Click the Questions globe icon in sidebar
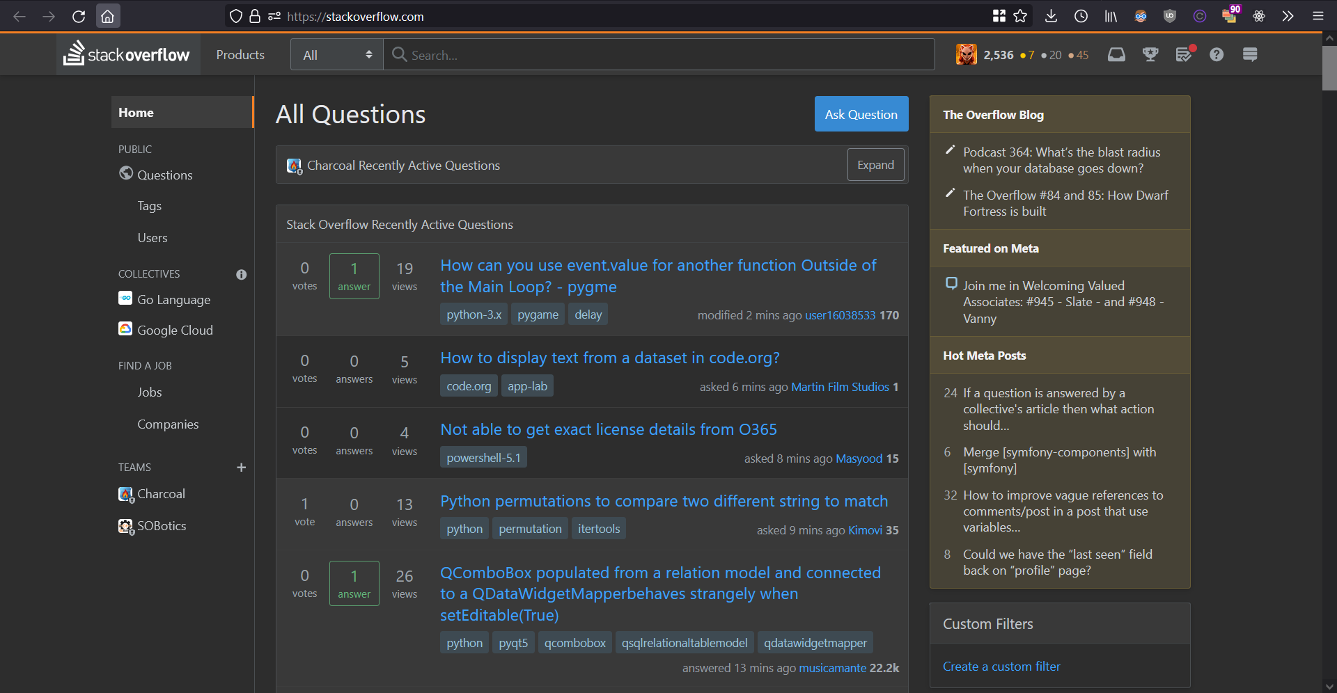The width and height of the screenshot is (1337, 693). click(126, 173)
